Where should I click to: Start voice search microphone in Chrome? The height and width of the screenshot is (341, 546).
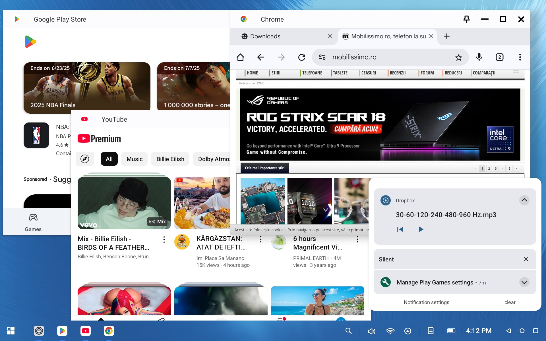coord(479,57)
